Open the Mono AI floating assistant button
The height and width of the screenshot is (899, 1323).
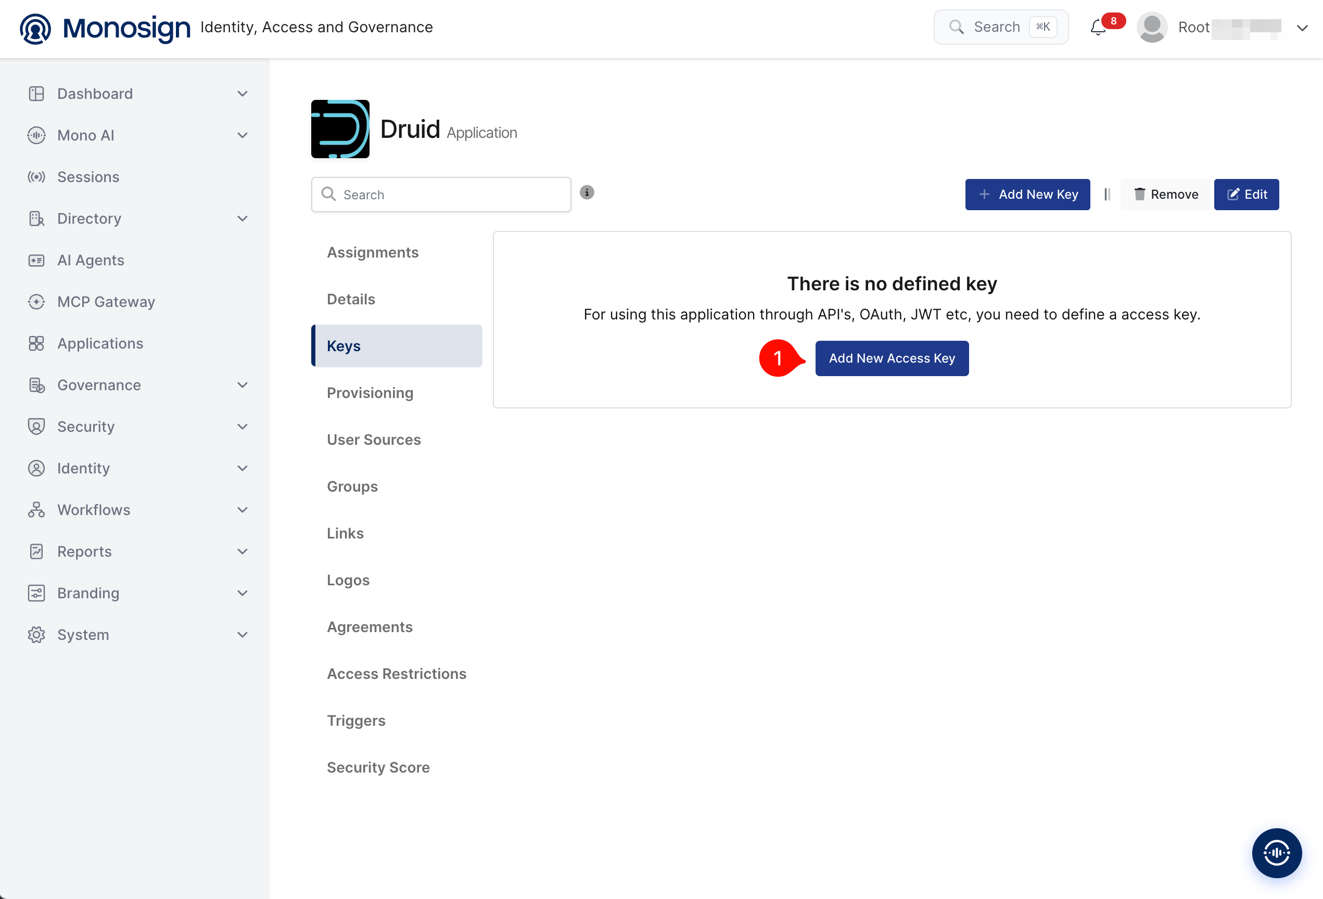point(1276,852)
